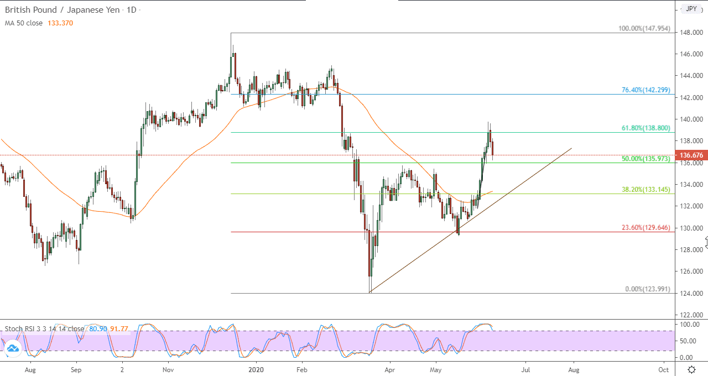
Task: Click the current price tag 136.676
Action: coord(692,155)
